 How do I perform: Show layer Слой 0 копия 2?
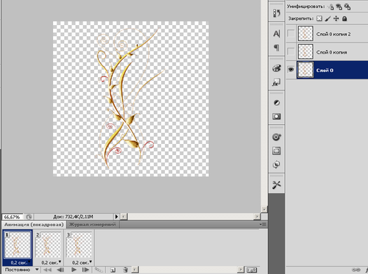click(x=291, y=34)
